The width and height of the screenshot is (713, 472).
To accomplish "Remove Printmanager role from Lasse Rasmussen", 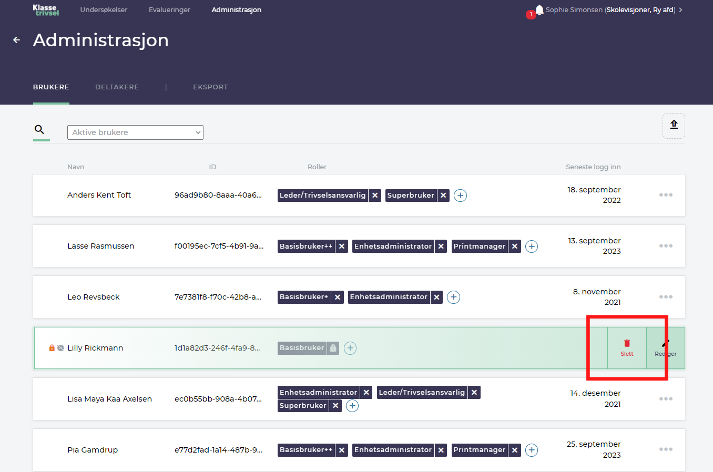I will click(x=515, y=247).
